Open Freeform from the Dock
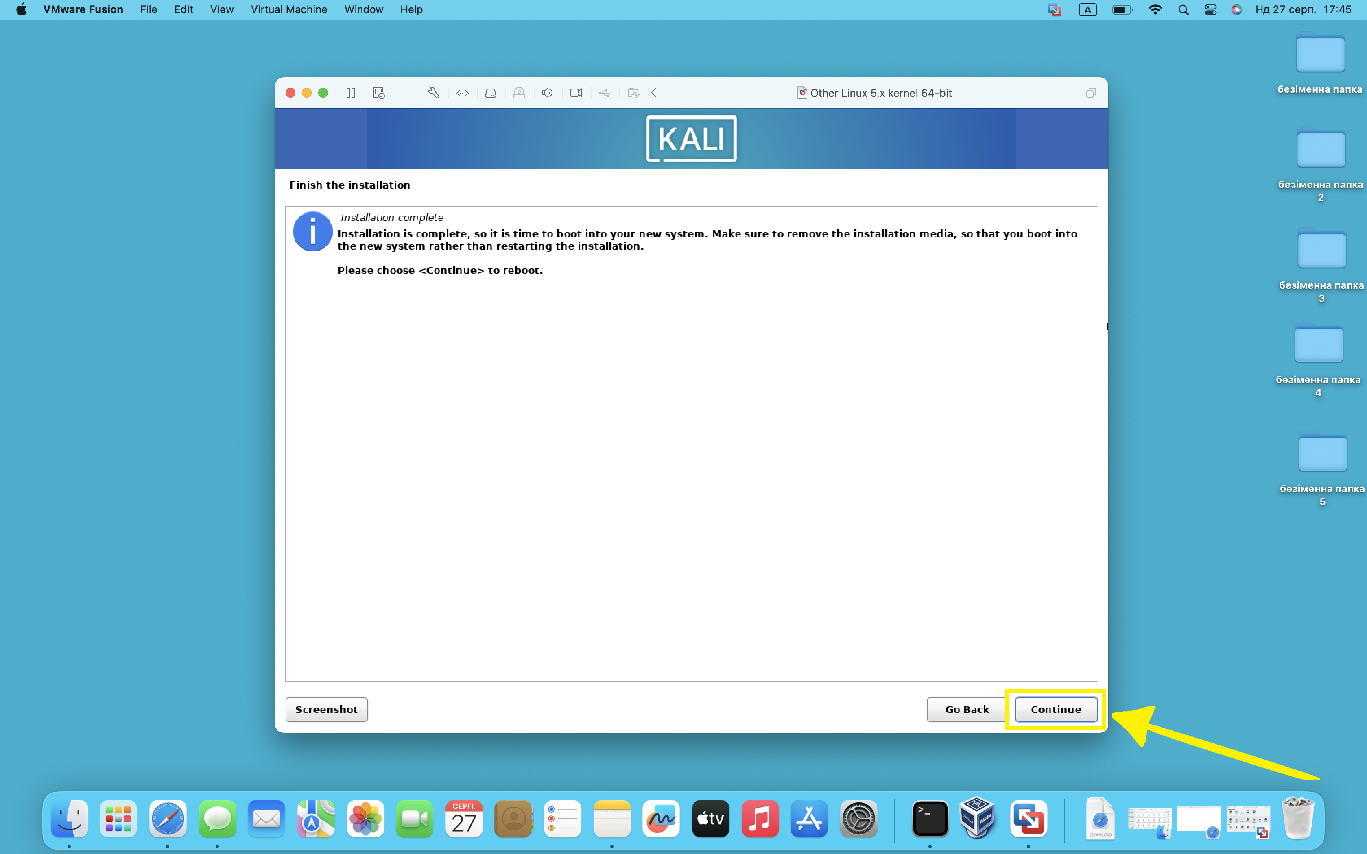Viewport: 1367px width, 854px height. click(661, 818)
